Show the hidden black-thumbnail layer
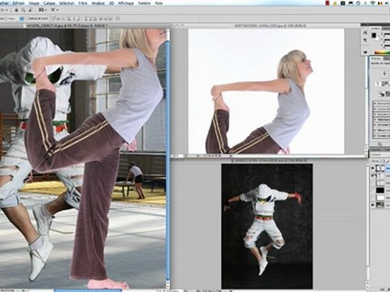390x292 pixels. (373, 190)
